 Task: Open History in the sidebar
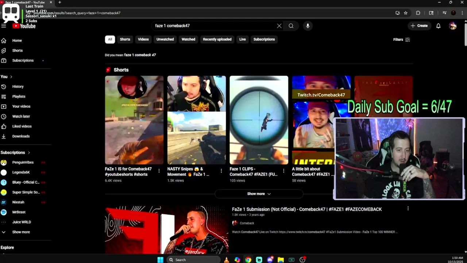(x=18, y=87)
